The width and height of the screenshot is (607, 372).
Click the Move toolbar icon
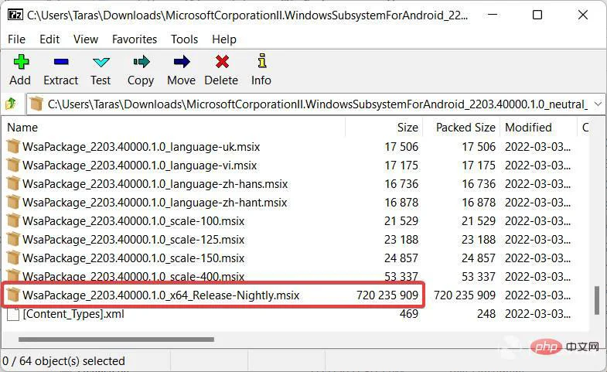182,62
